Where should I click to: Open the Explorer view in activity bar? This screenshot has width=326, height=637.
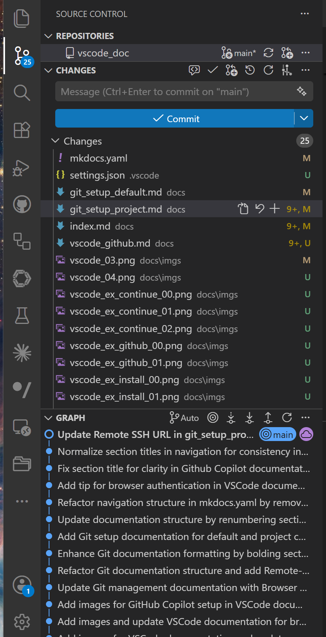[x=22, y=19]
